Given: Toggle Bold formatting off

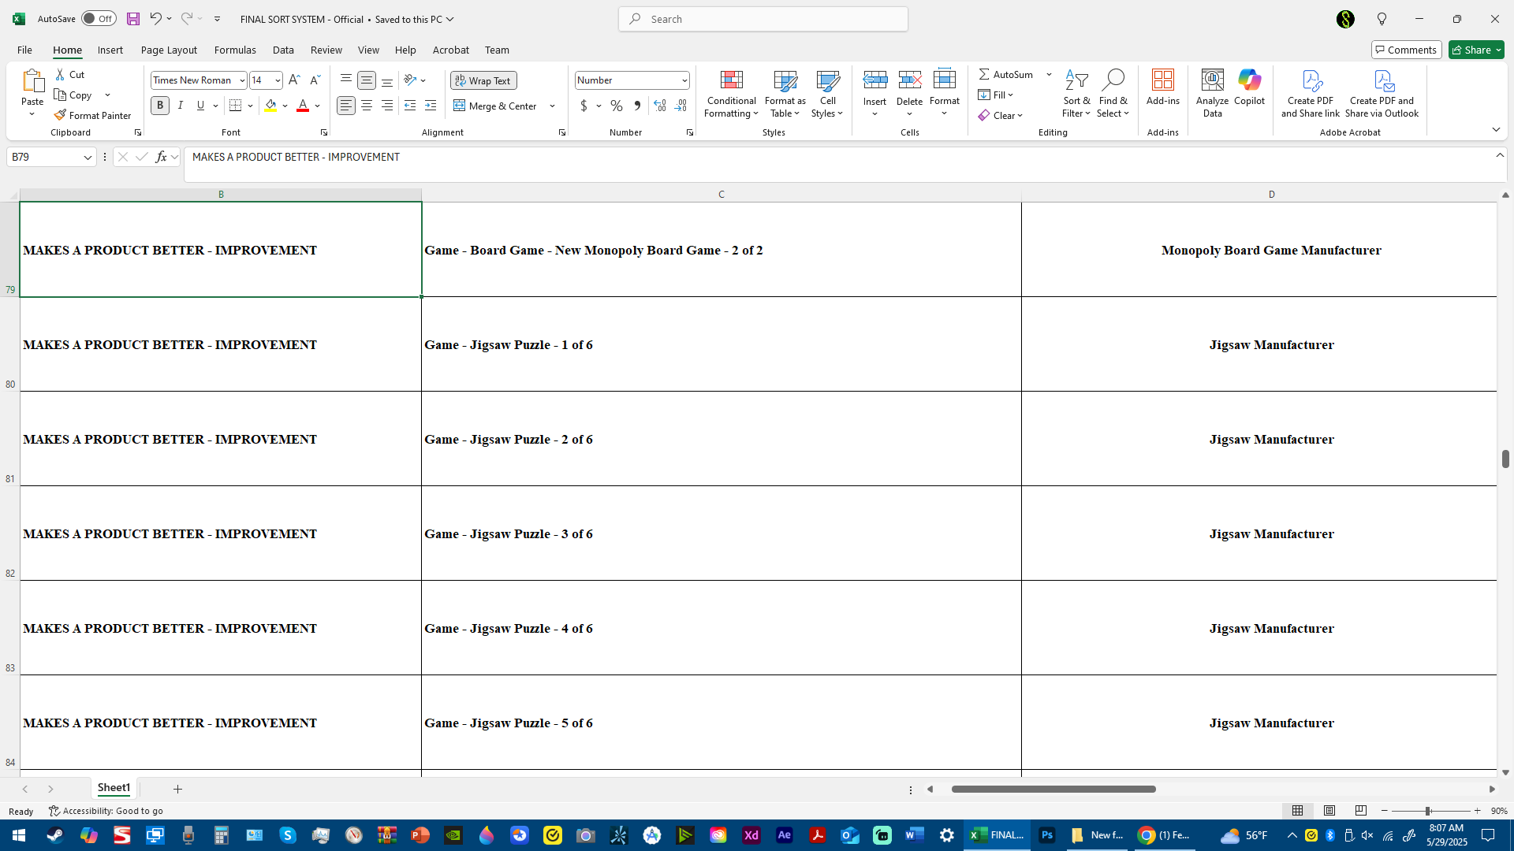Looking at the screenshot, I should tap(160, 106).
